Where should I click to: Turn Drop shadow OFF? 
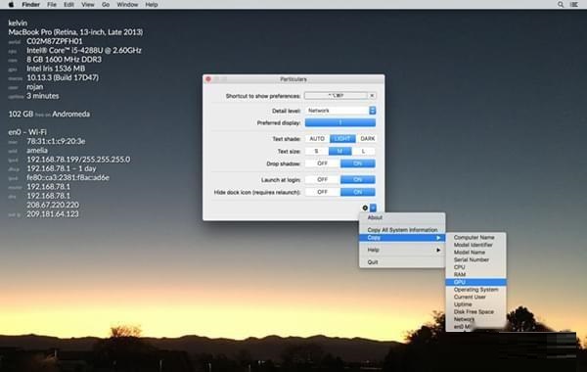click(322, 163)
